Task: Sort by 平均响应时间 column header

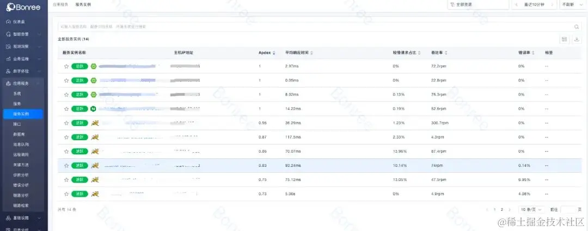Action: [299, 53]
